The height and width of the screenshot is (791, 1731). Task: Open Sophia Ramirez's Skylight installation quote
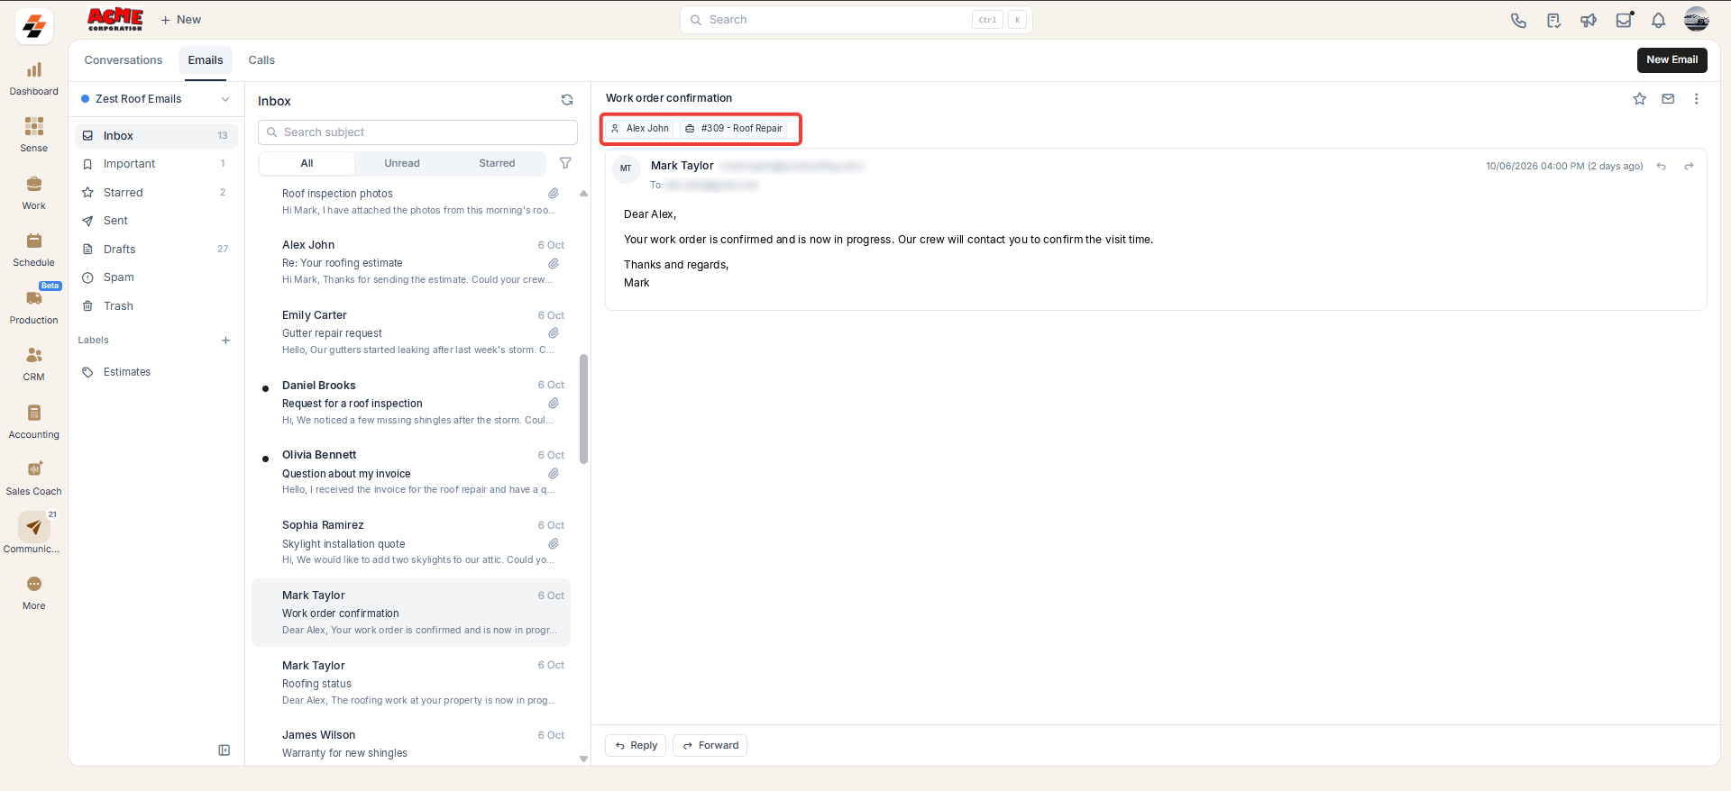[411, 542]
